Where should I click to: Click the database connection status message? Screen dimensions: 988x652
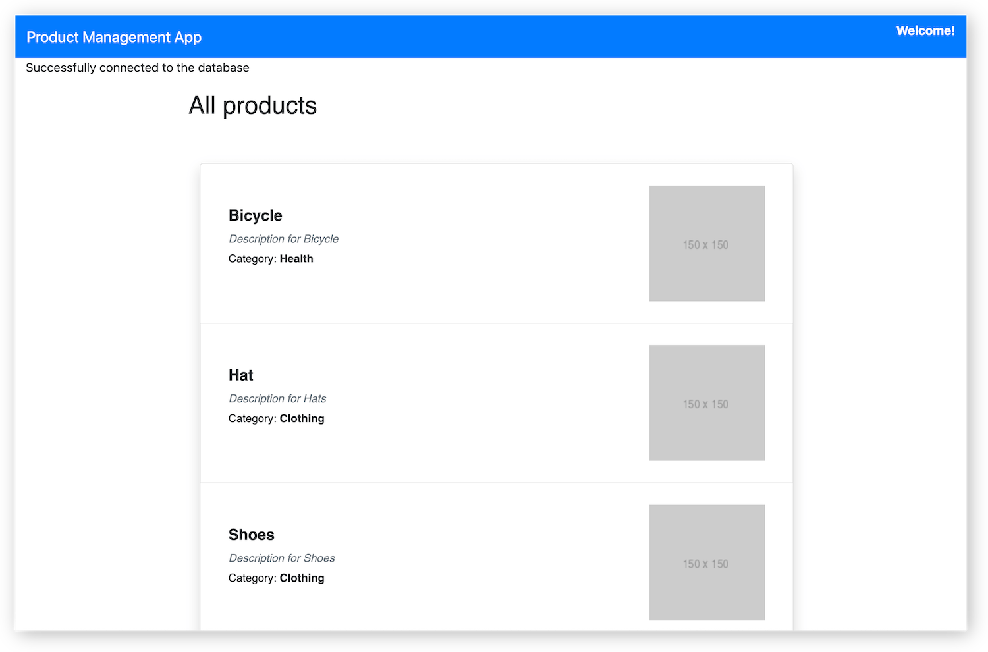click(137, 67)
